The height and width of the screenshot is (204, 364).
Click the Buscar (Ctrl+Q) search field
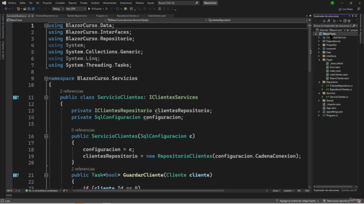(178, 3)
